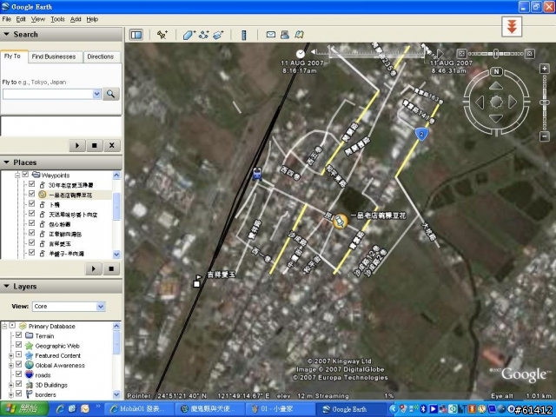Open the Tools menu
The height and width of the screenshot is (417, 556).
57,19
